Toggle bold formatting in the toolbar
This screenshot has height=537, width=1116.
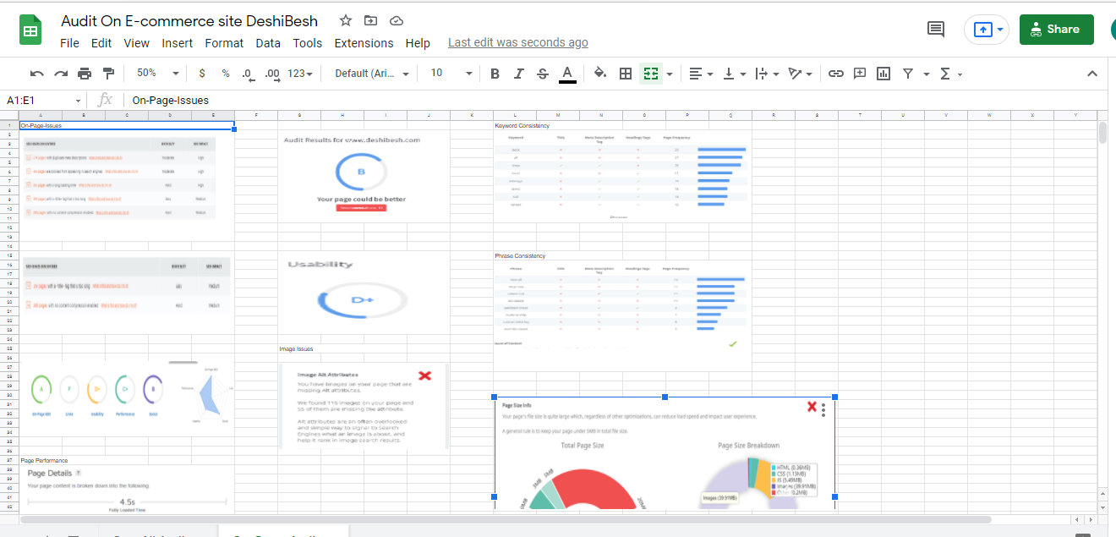pos(495,74)
